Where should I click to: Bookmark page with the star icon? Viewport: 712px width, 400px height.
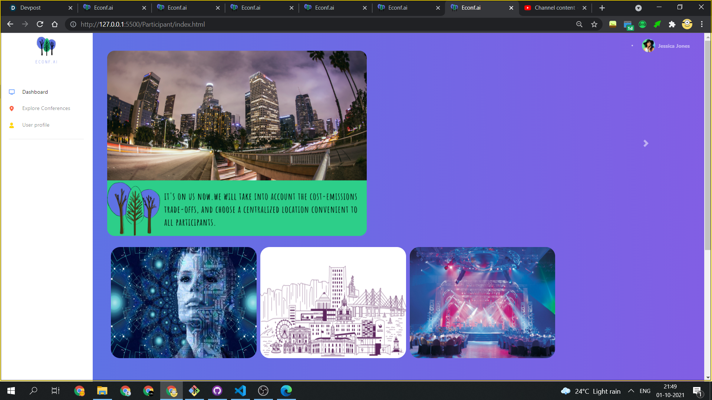594,24
